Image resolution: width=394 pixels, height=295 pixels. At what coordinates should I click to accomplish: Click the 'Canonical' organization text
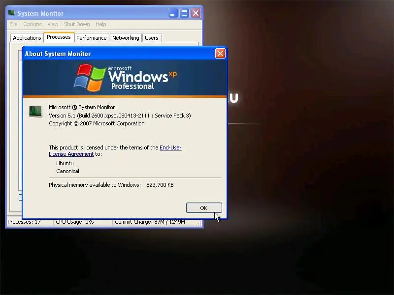67,171
